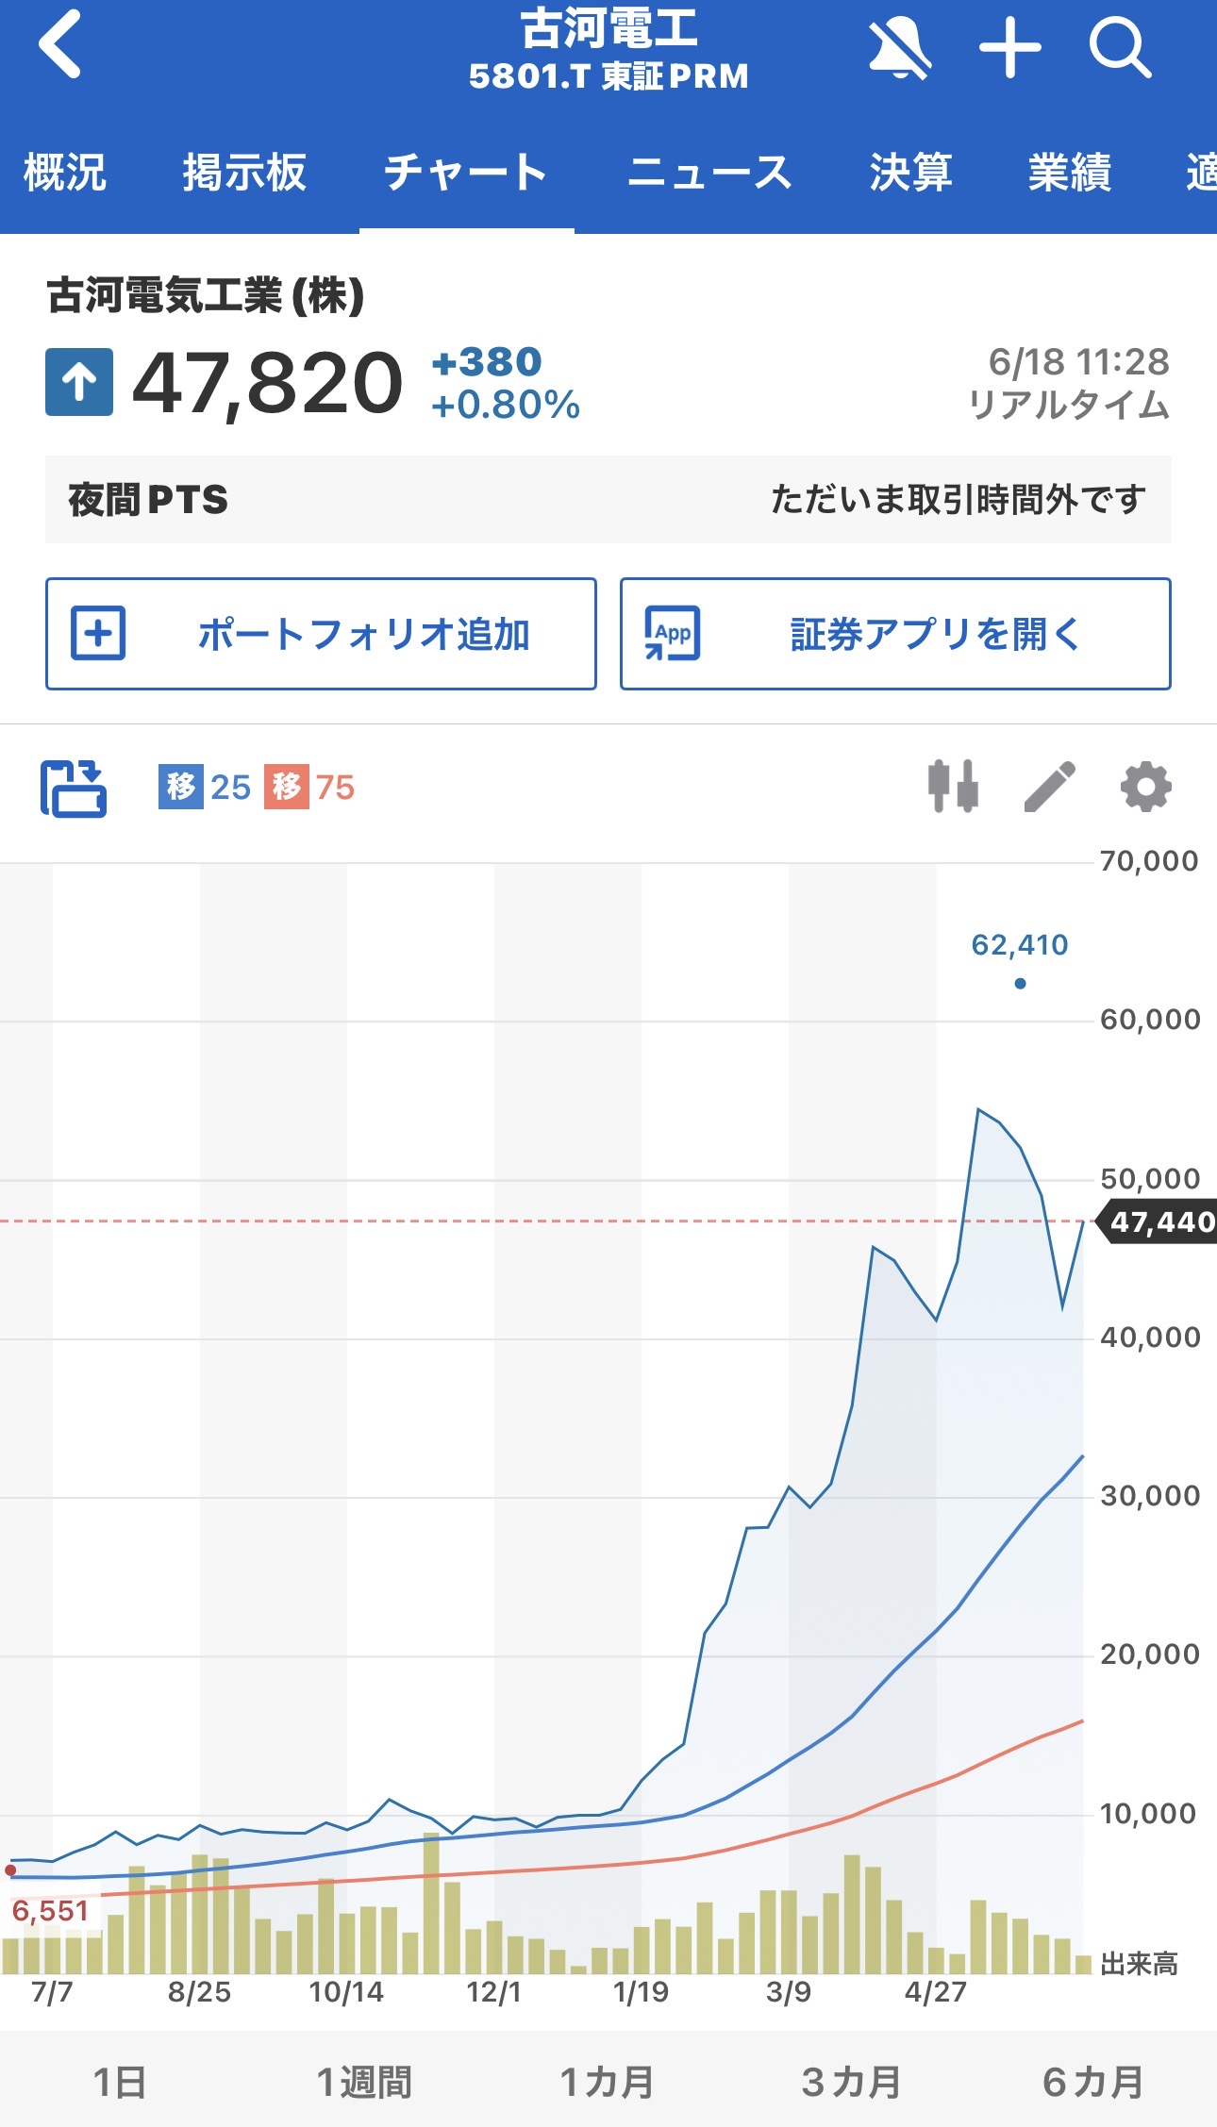The width and height of the screenshot is (1217, 2127).
Task: Open the 決算 tab
Action: [910, 173]
